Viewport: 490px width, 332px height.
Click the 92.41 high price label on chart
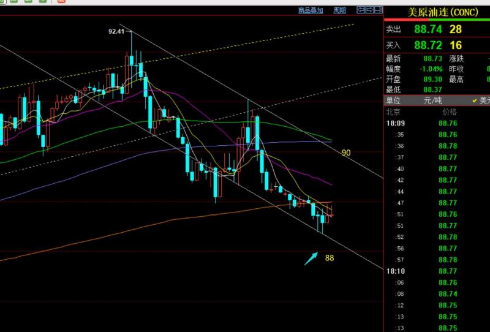click(116, 32)
